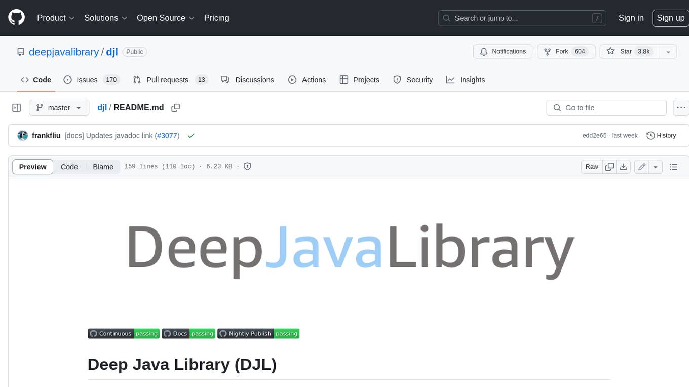Open the Raw file view
The width and height of the screenshot is (689, 387).
[592, 167]
